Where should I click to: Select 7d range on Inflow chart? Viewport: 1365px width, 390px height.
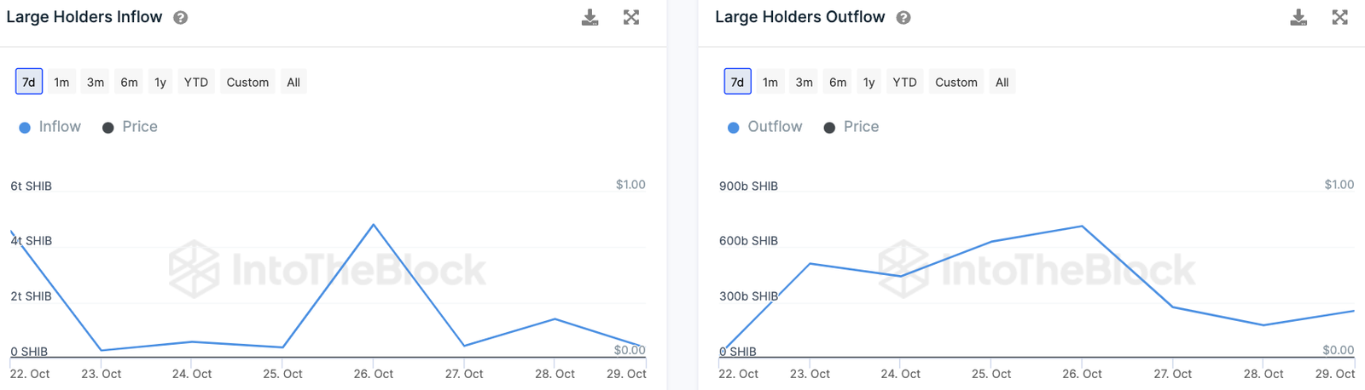[x=29, y=83]
